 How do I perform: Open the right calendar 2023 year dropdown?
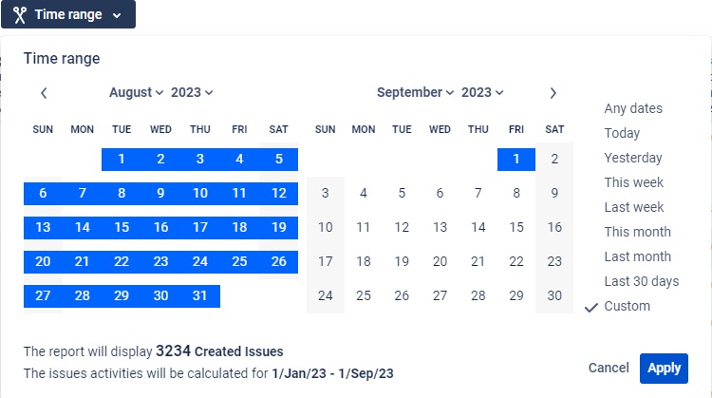[482, 93]
